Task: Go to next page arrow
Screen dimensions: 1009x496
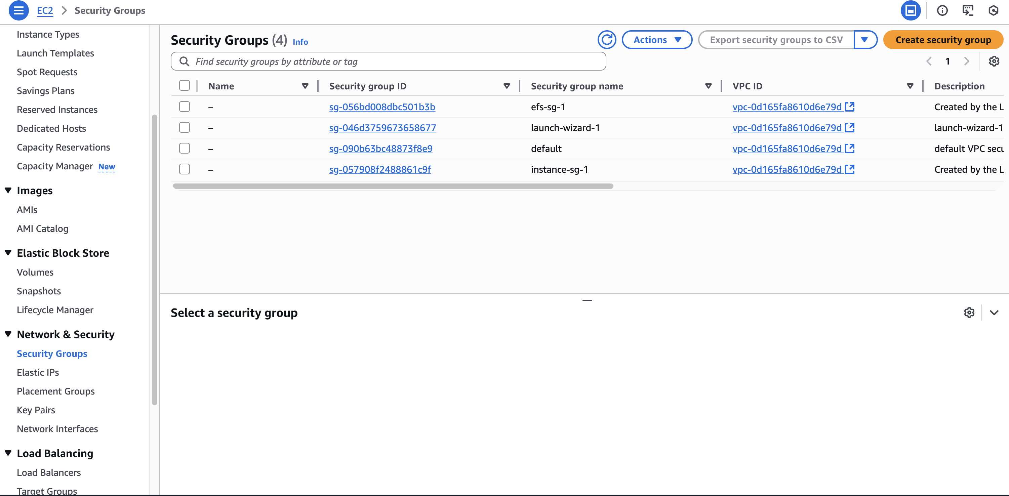Action: tap(966, 61)
